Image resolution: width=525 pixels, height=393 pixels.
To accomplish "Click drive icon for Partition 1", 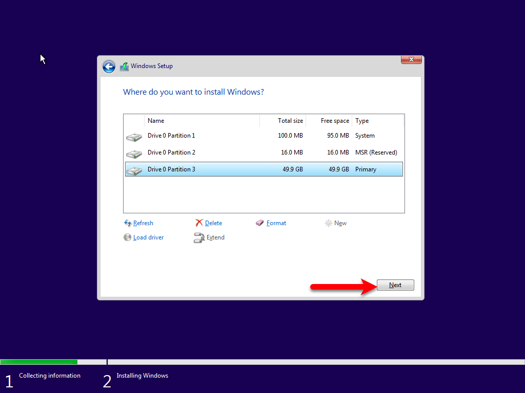I will 134,137.
